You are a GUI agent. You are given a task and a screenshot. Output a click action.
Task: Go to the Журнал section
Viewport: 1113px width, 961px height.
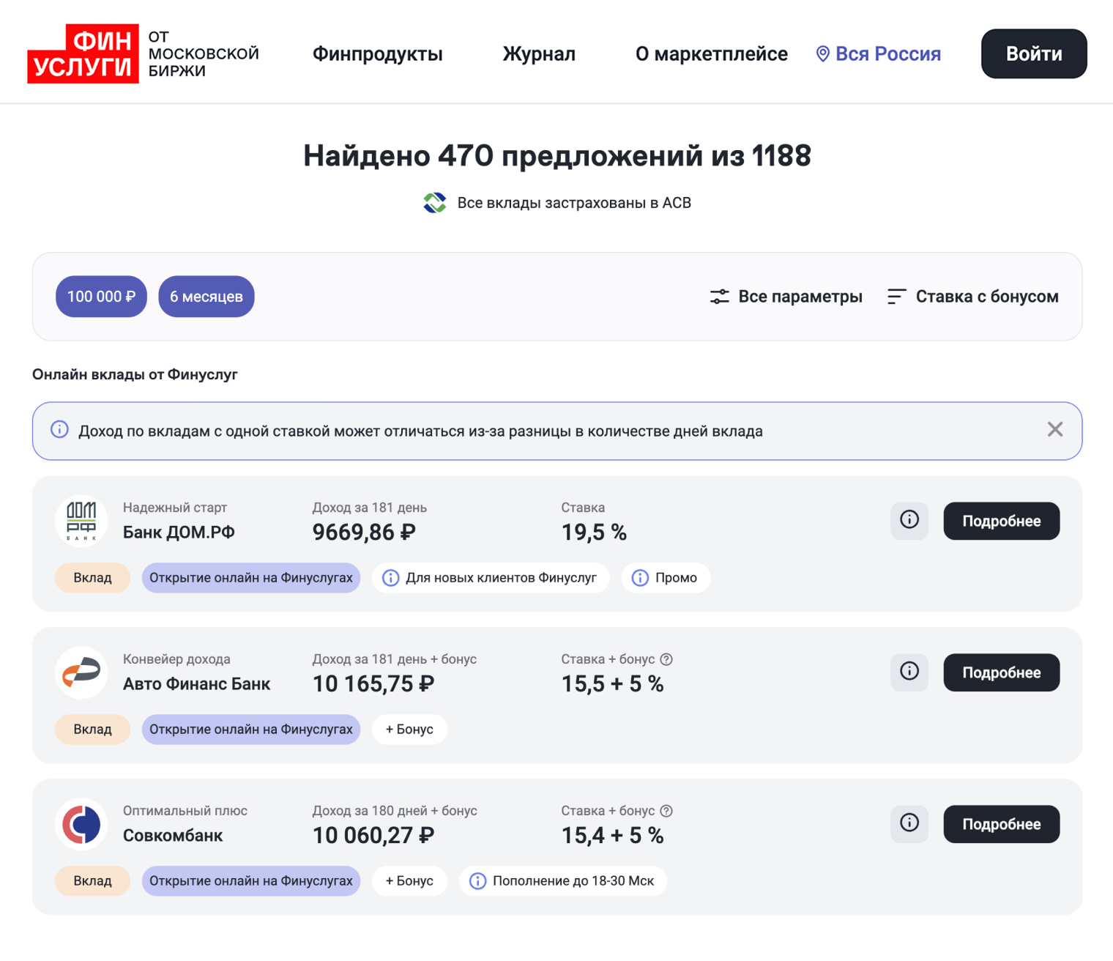click(x=539, y=53)
